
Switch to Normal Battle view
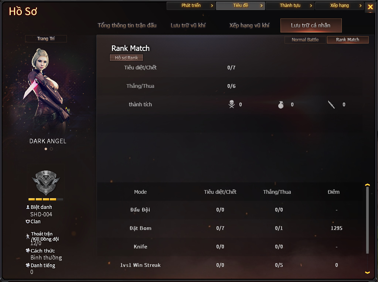(x=305, y=40)
